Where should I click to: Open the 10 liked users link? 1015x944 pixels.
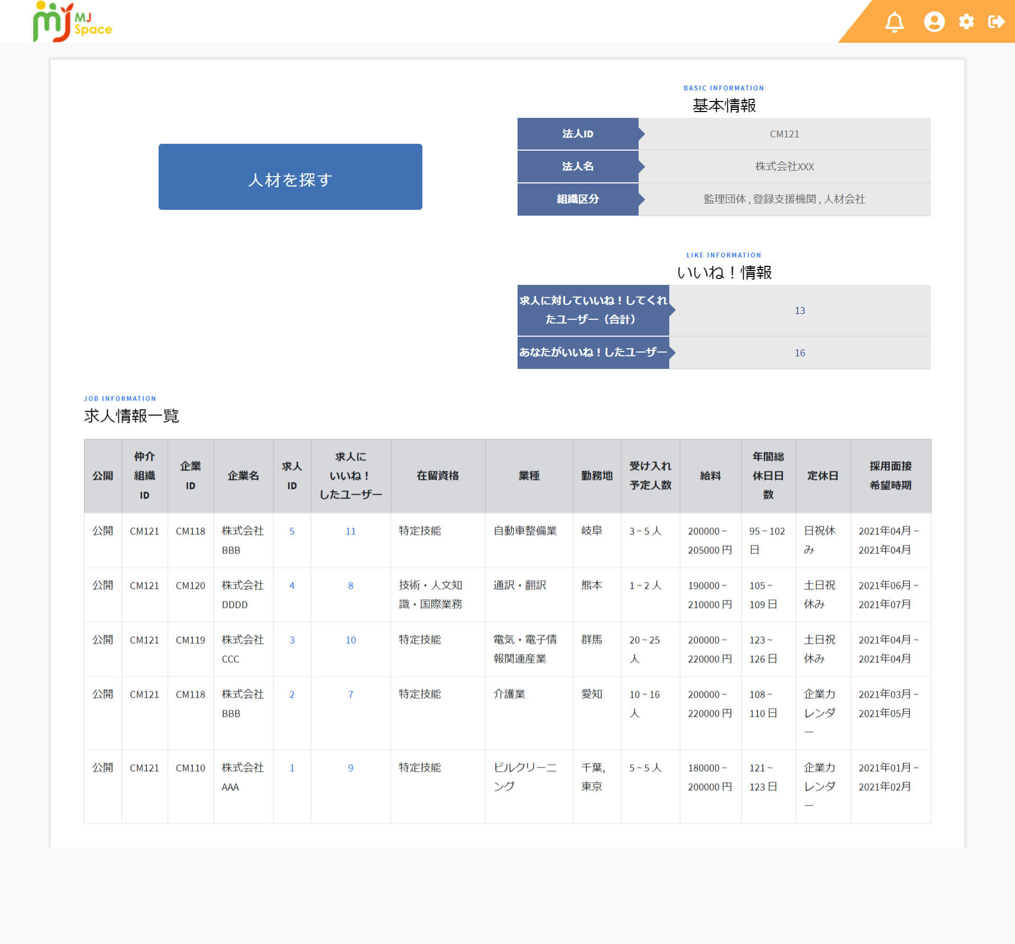[350, 640]
